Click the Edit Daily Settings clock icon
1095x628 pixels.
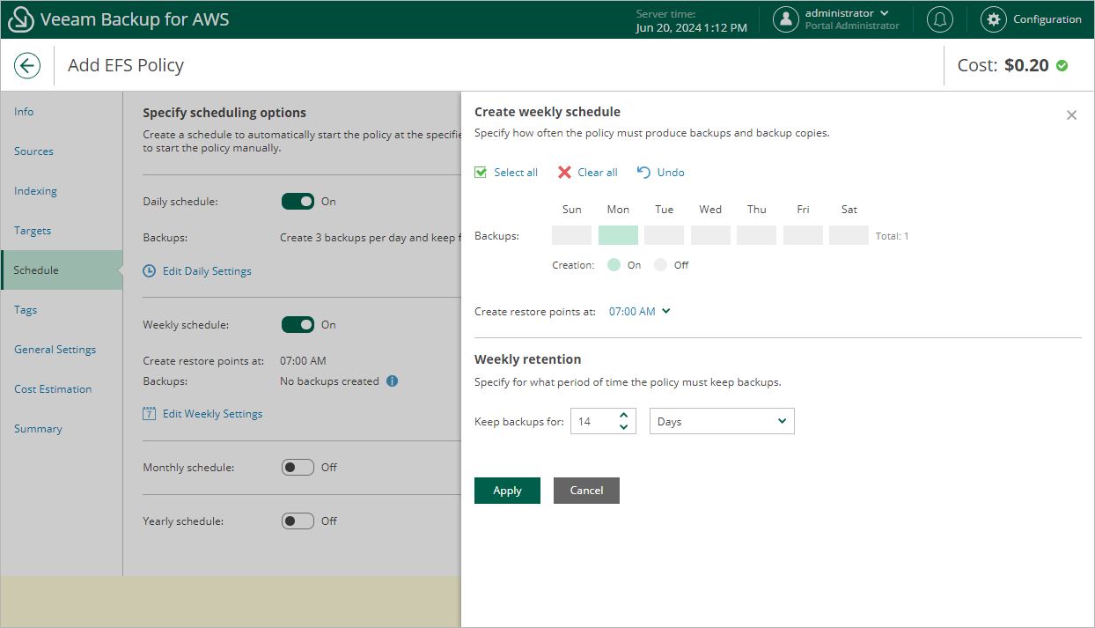click(x=150, y=270)
